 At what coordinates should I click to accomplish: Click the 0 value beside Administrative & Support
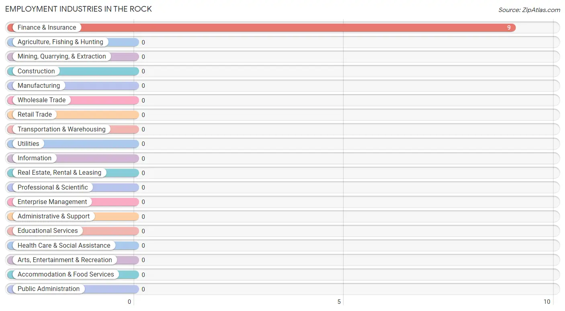pyautogui.click(x=143, y=217)
